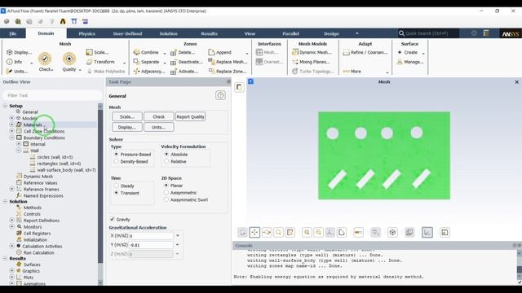The height and width of the screenshot is (293, 522).
Task: Open Mixing Planes option
Action: pyautogui.click(x=311, y=62)
